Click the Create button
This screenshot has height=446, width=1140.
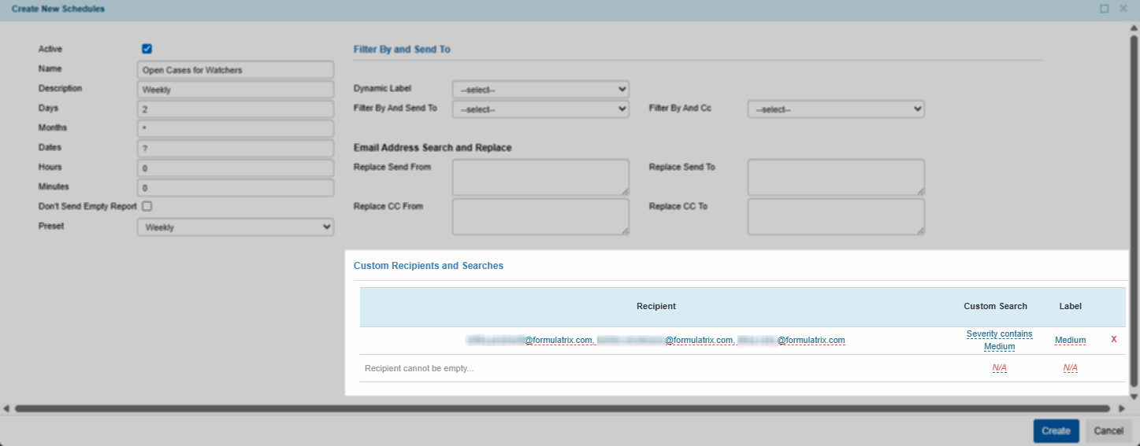click(1055, 430)
